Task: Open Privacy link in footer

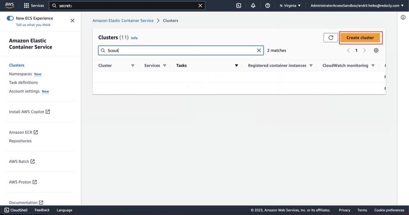Action: [344, 210]
